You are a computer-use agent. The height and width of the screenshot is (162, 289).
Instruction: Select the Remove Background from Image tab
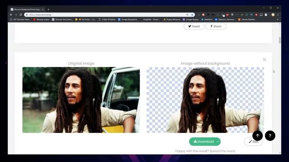point(27,9)
